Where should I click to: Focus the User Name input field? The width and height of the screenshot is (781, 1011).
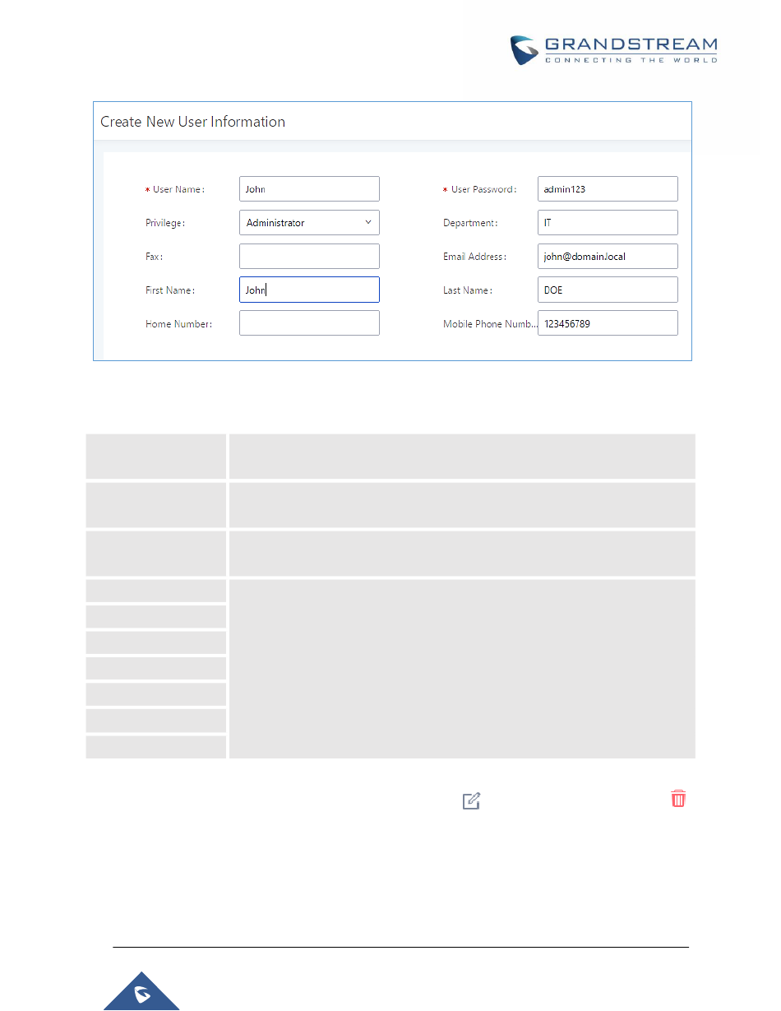pos(309,189)
